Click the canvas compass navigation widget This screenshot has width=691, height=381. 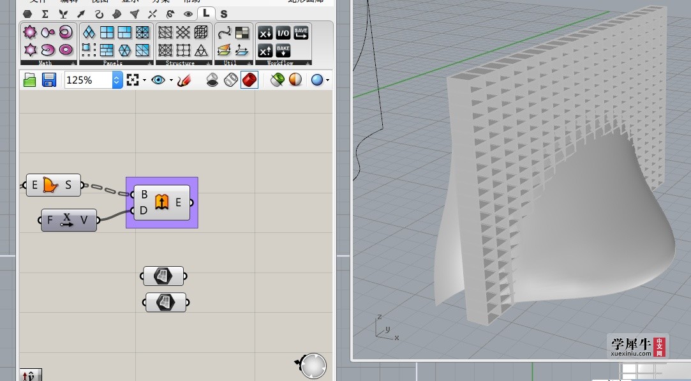[312, 366]
